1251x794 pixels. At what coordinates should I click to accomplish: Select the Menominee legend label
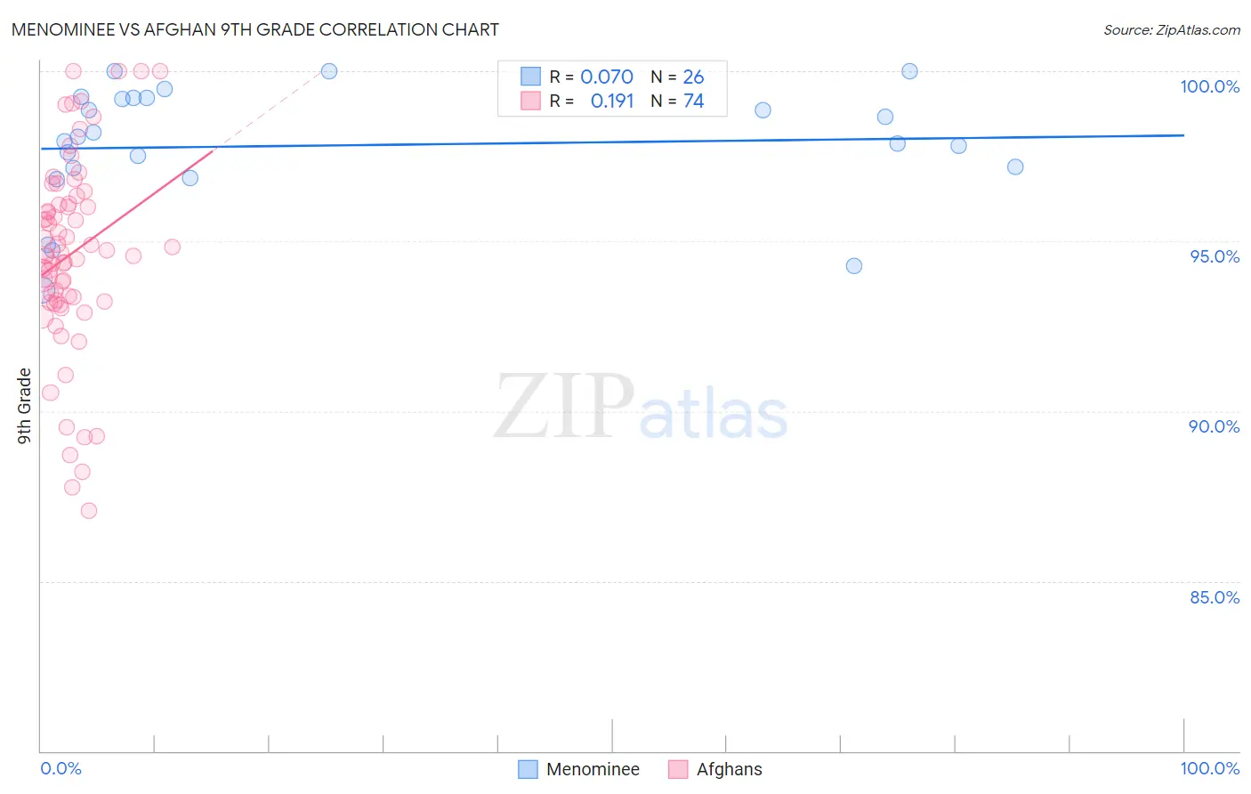[593, 769]
